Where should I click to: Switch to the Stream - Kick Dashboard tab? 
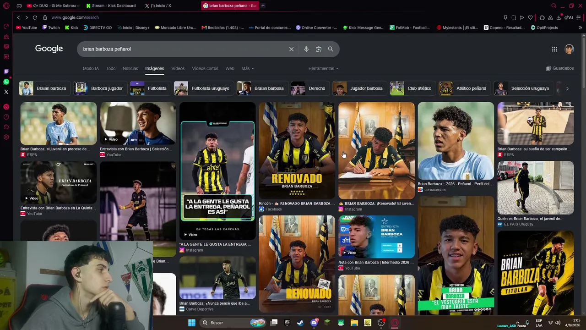[x=112, y=5]
